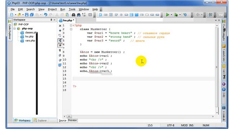Click empty line 15 in the editor
The width and height of the screenshot is (230, 129).
click(143, 79)
